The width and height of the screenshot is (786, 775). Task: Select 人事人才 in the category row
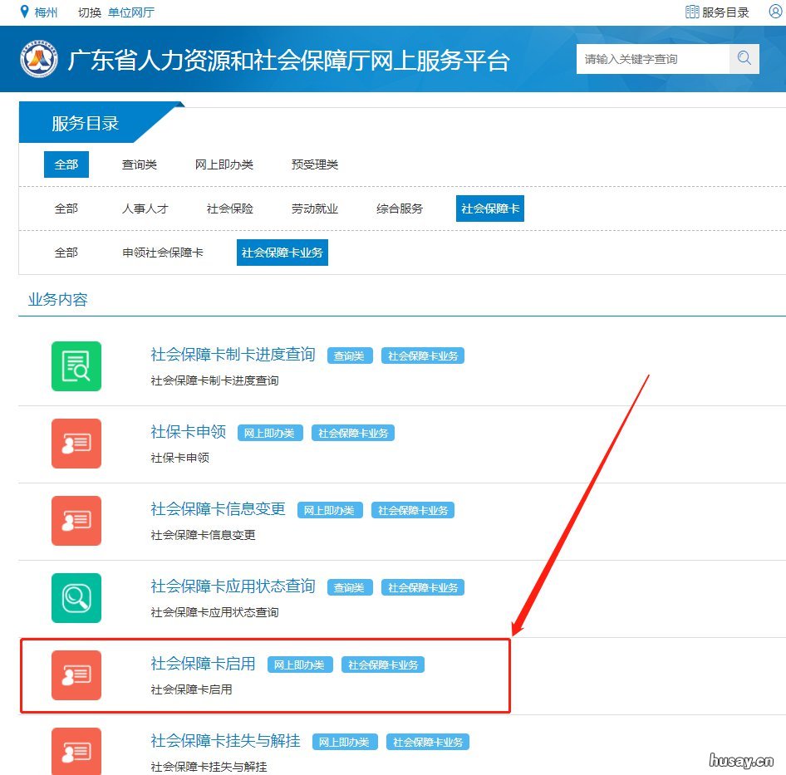145,208
